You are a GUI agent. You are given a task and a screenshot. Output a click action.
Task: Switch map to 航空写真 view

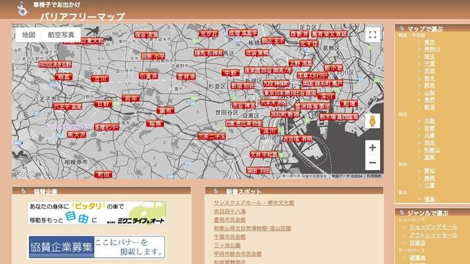[61, 35]
